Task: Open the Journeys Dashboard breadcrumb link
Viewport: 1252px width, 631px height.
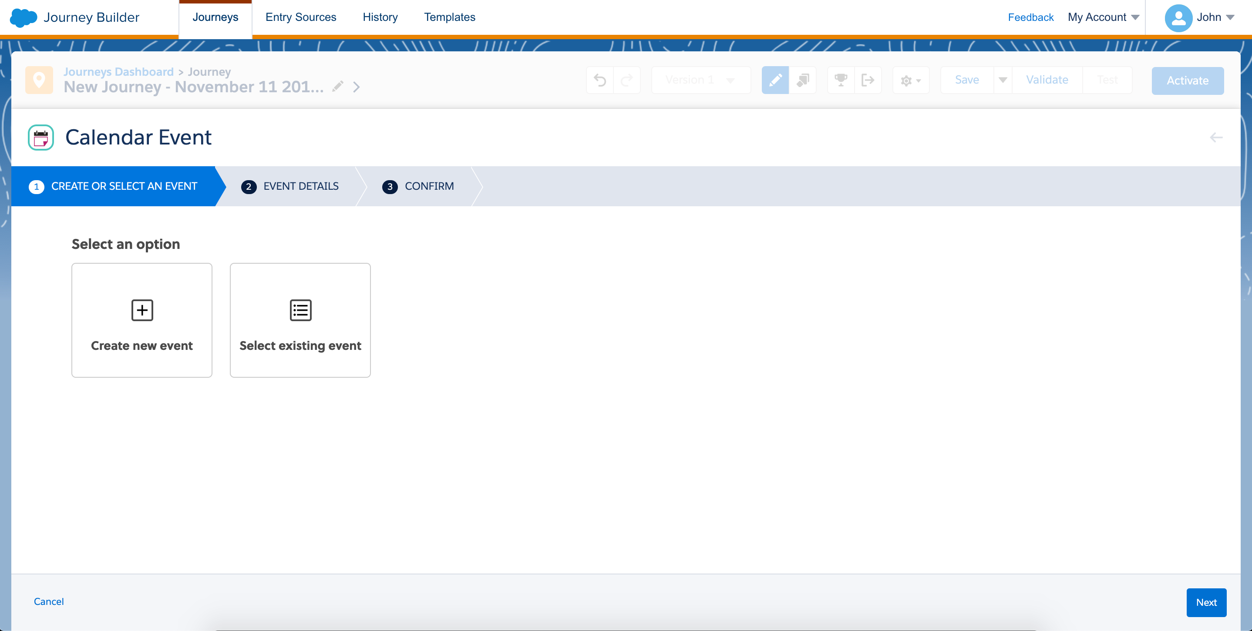Action: pos(118,72)
